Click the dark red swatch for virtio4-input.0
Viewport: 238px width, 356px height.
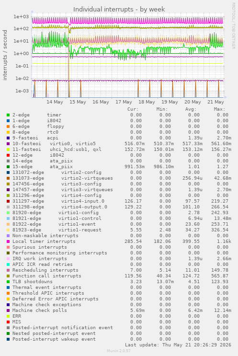click(x=8, y=201)
